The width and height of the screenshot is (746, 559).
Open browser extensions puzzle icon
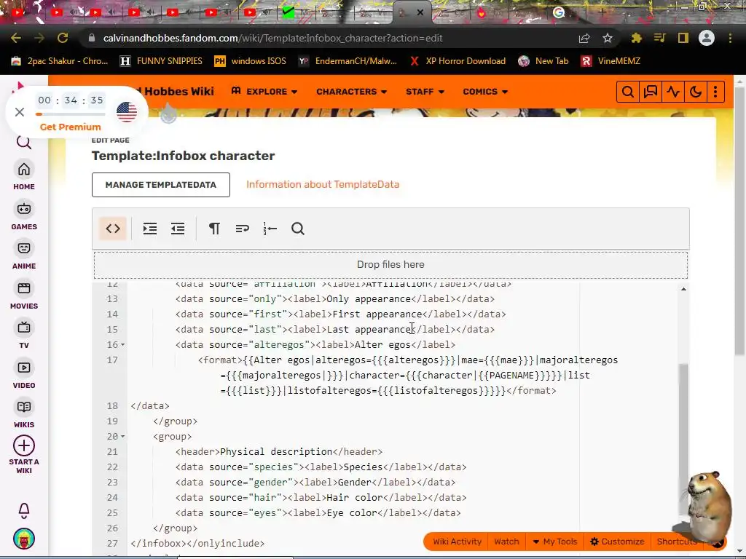pyautogui.click(x=636, y=38)
